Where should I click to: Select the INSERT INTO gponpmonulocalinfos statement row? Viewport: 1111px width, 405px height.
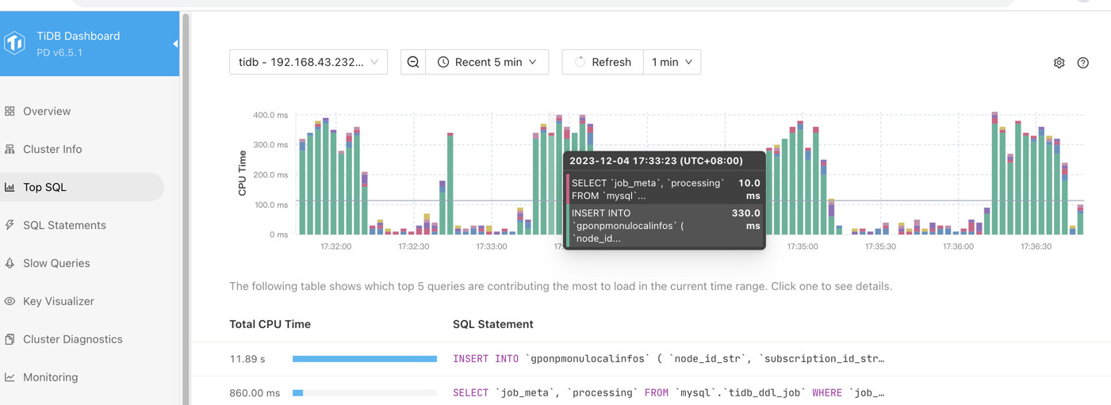coord(668,359)
